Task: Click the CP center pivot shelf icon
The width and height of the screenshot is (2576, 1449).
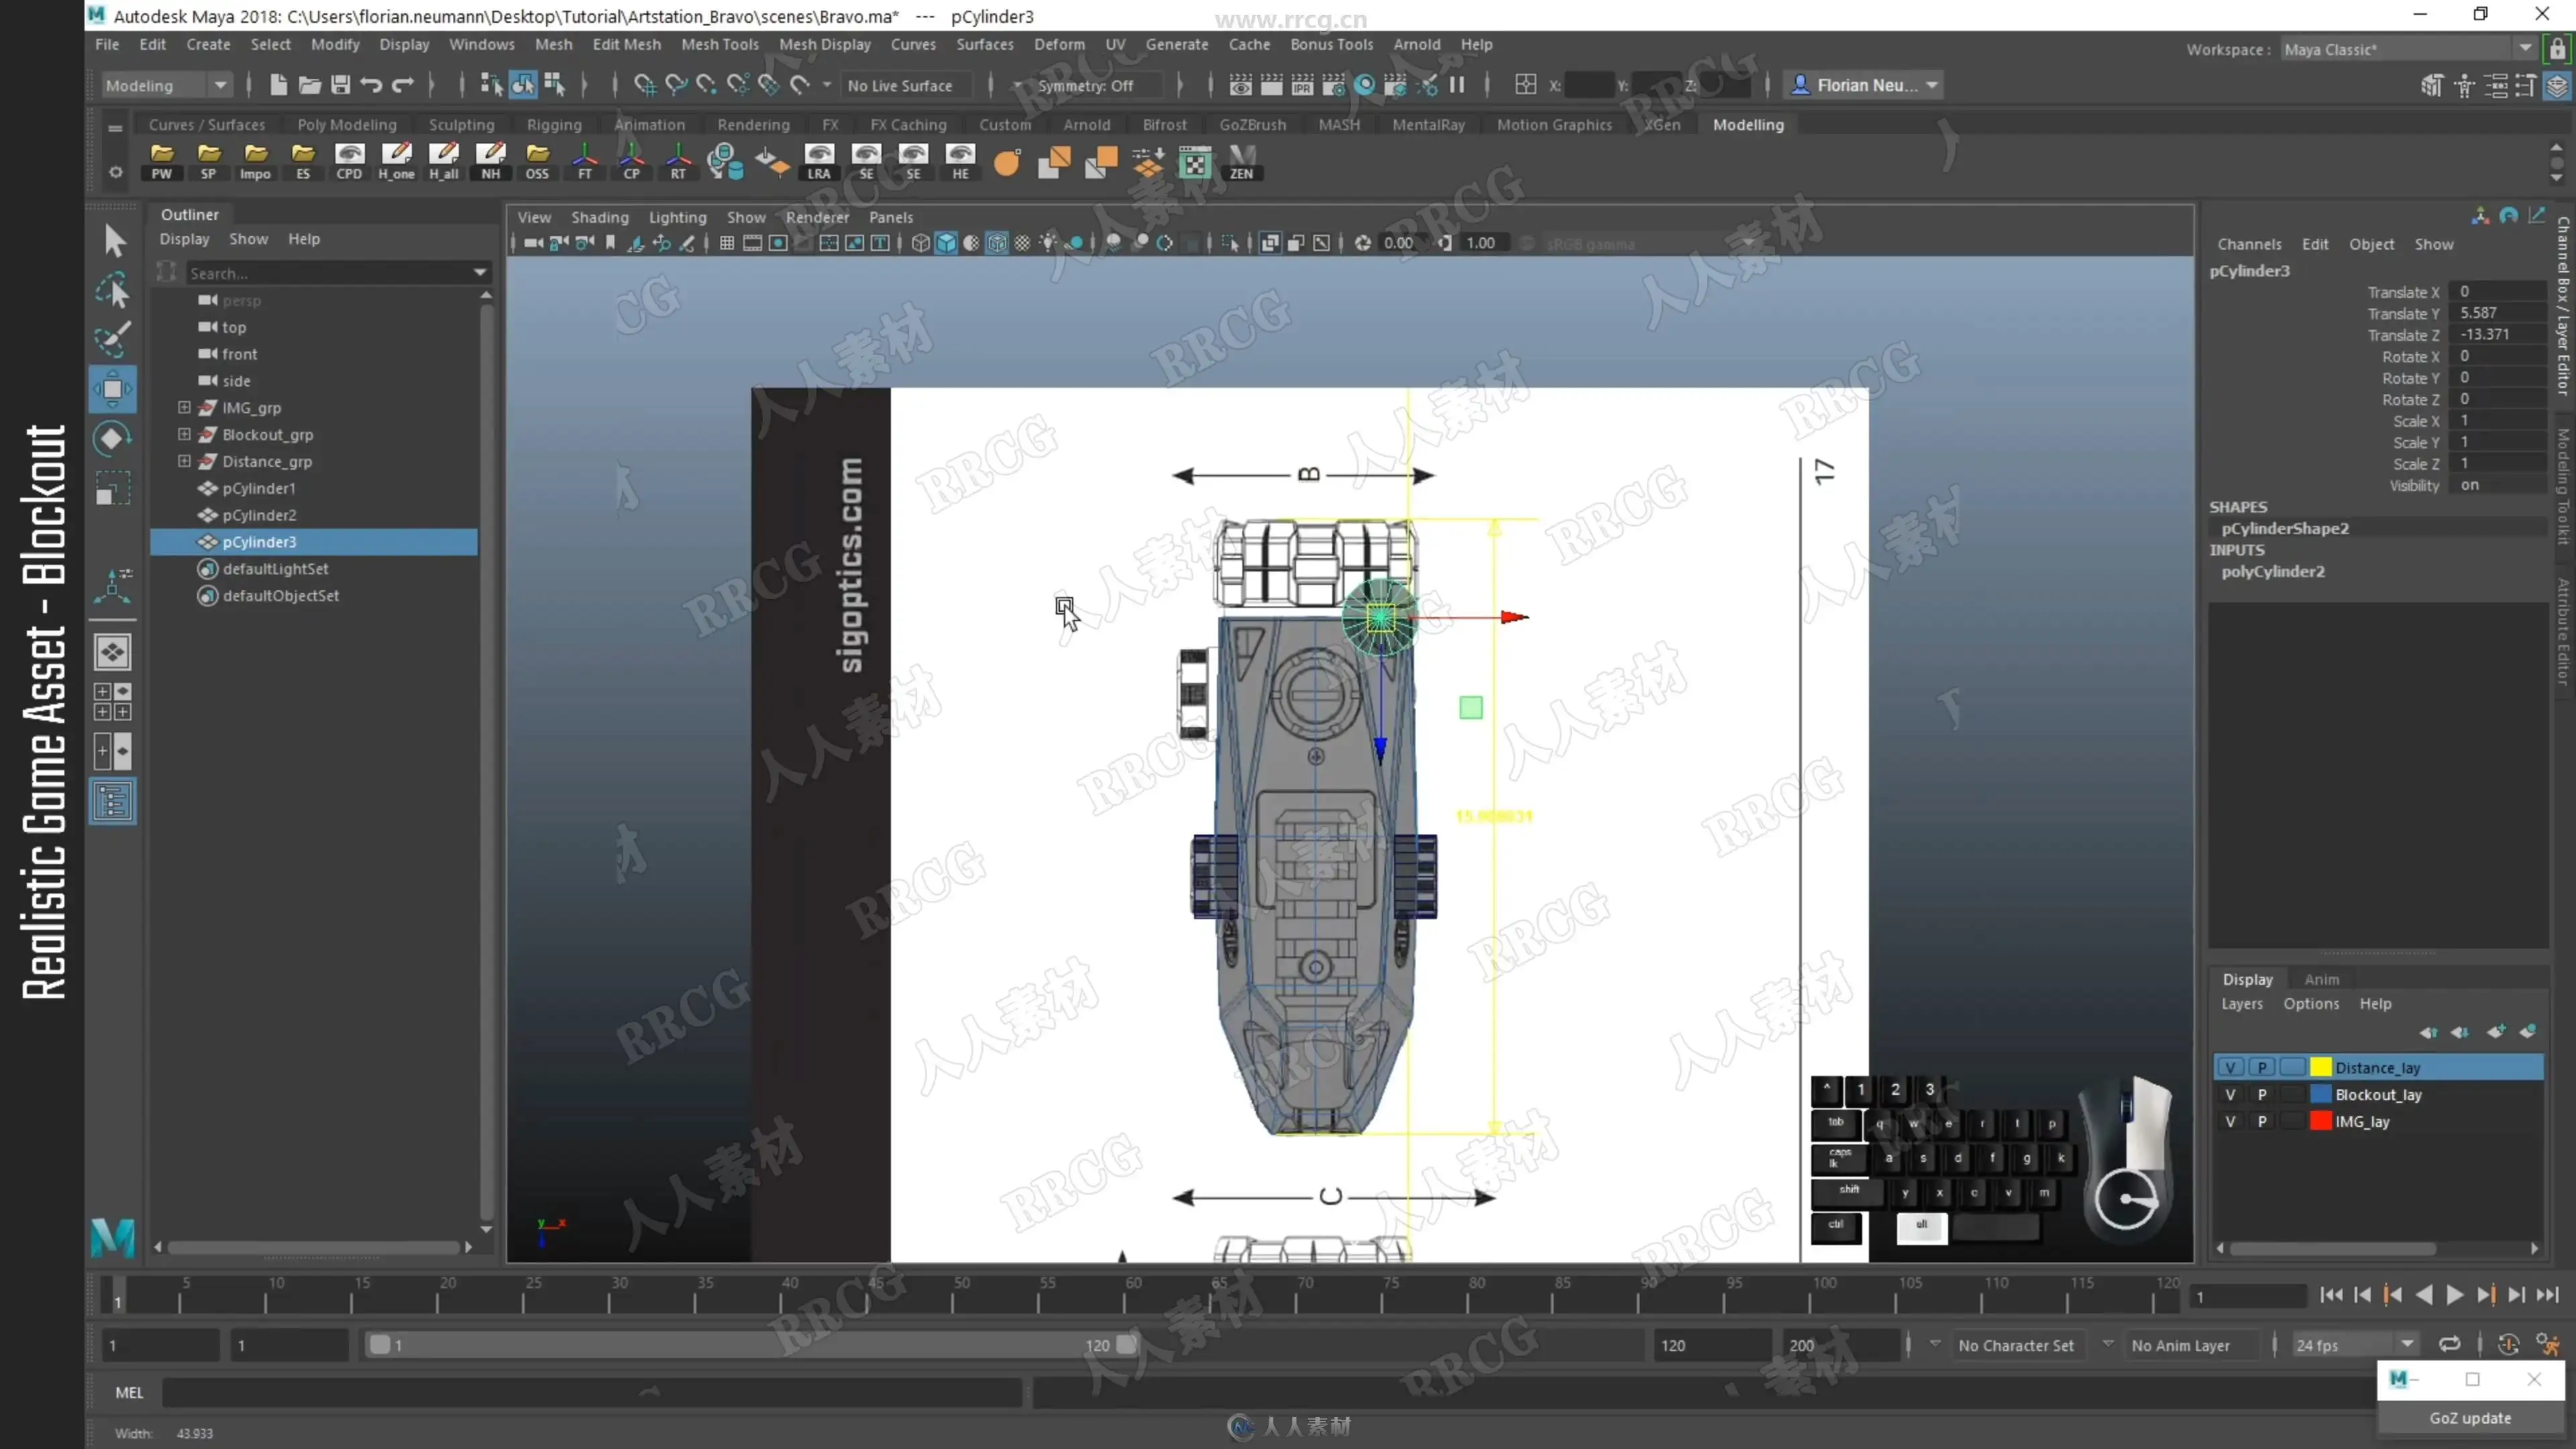Action: (632, 161)
